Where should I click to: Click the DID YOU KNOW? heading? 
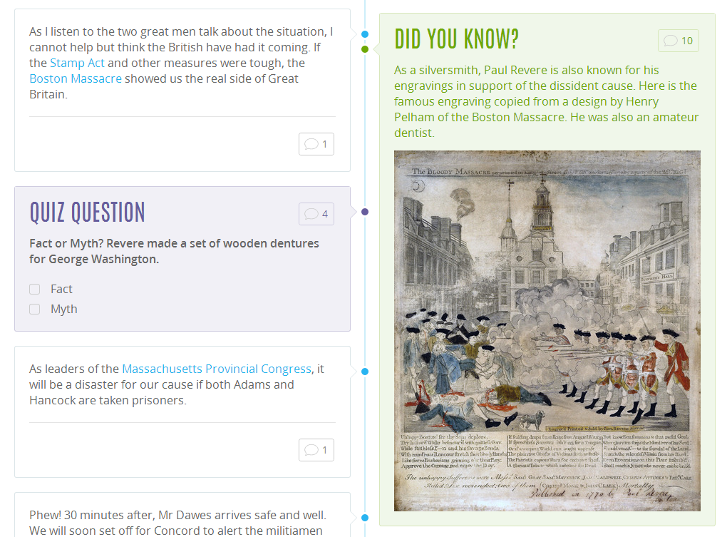click(x=456, y=39)
